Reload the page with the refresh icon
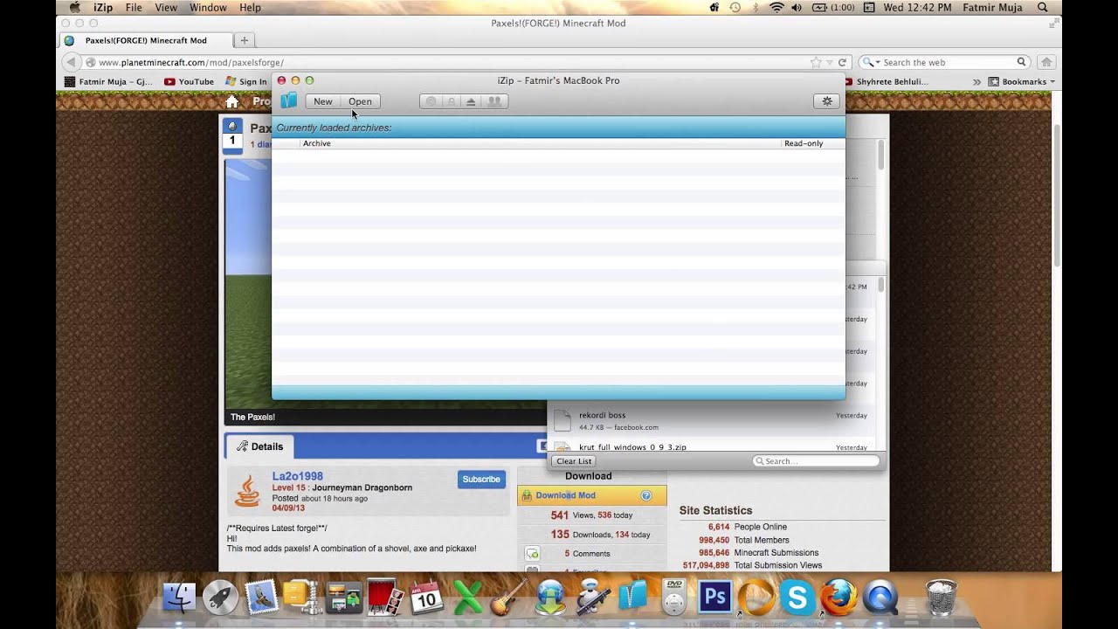The height and width of the screenshot is (629, 1118). [843, 63]
